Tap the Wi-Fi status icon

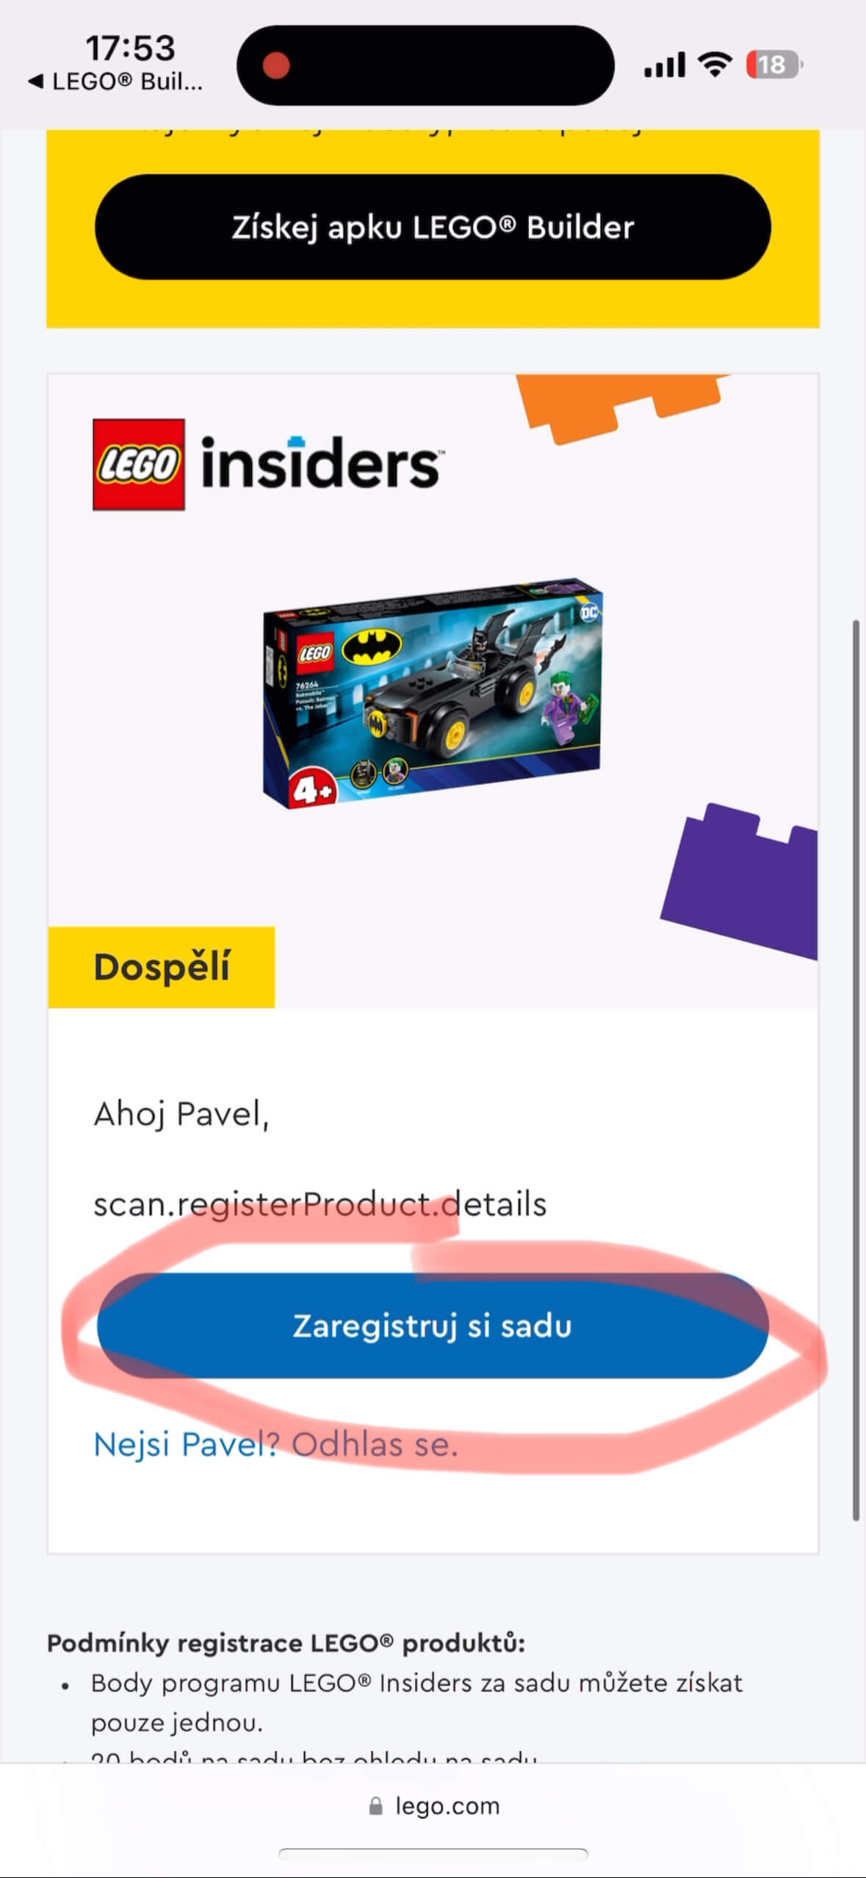pyautogui.click(x=715, y=65)
